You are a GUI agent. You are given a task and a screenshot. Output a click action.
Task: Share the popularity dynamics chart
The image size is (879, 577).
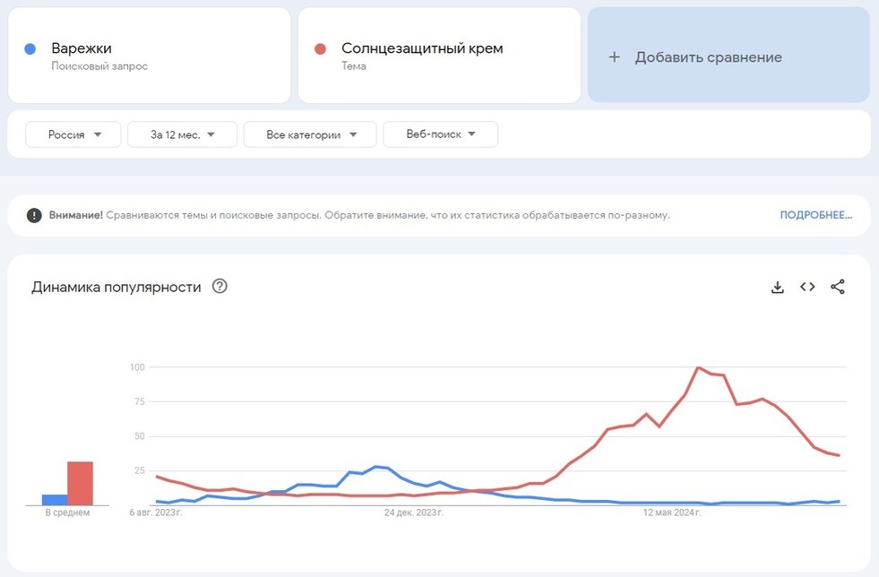pyautogui.click(x=838, y=287)
